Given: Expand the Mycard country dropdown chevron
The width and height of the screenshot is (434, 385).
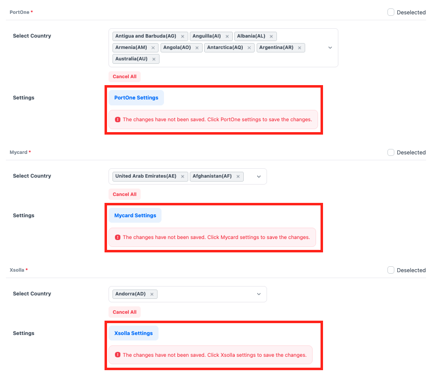Looking at the screenshot, I should point(259,177).
